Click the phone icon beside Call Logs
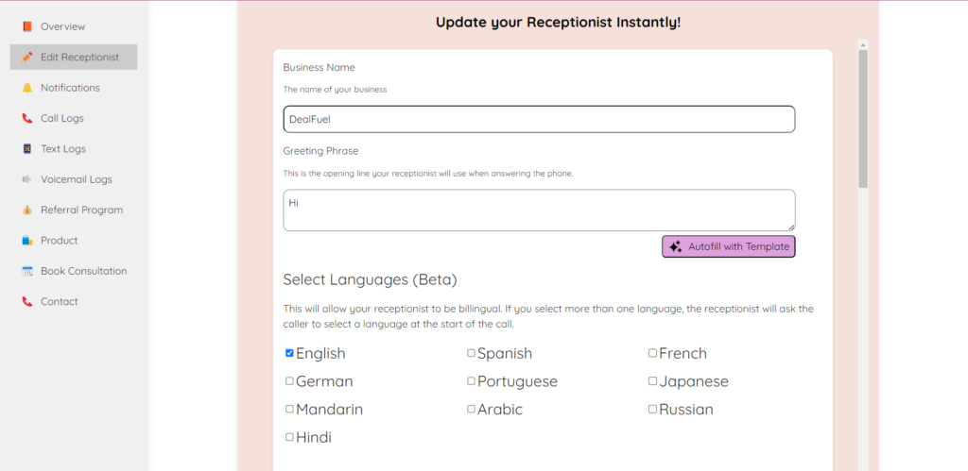This screenshot has width=968, height=471. 27,118
